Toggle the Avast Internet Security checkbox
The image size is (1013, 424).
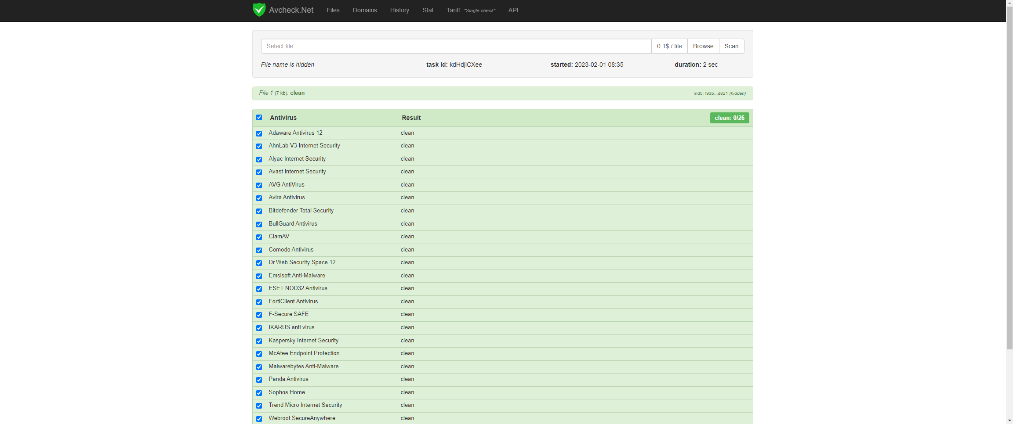tap(259, 172)
